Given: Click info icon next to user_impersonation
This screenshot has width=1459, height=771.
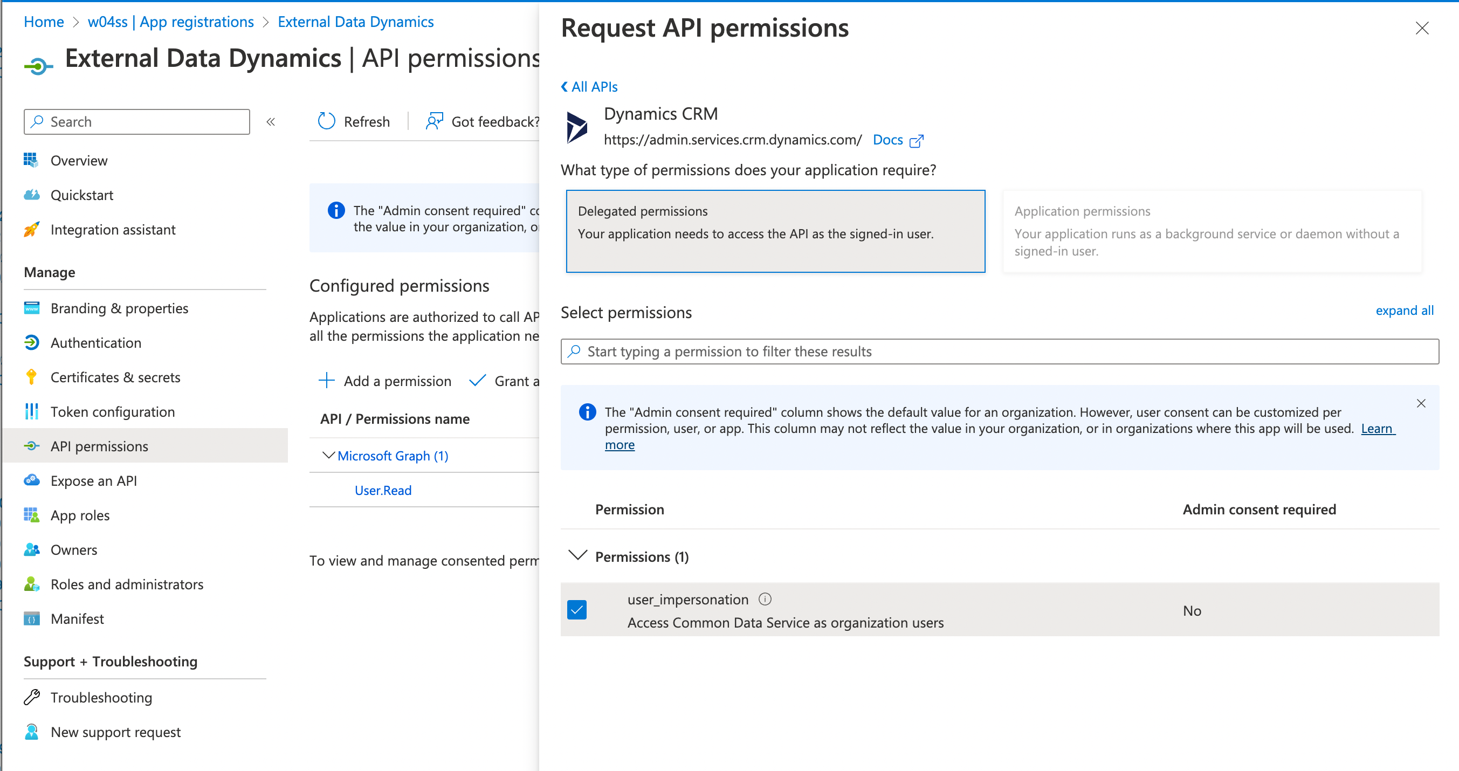Looking at the screenshot, I should 765,600.
